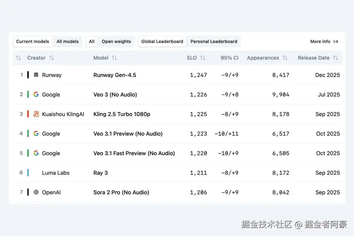
Task: Click the Kuaishou KlingAI logo icon
Action: pyautogui.click(x=36, y=114)
